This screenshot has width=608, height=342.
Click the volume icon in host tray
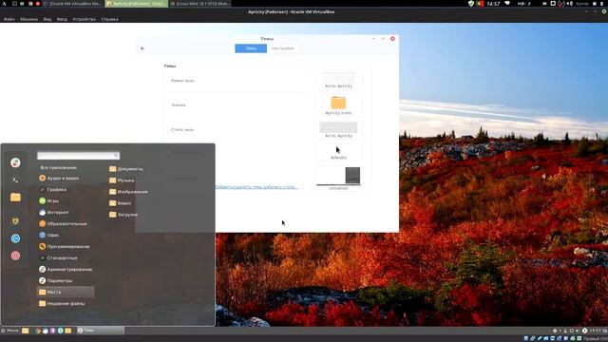coord(570,4)
